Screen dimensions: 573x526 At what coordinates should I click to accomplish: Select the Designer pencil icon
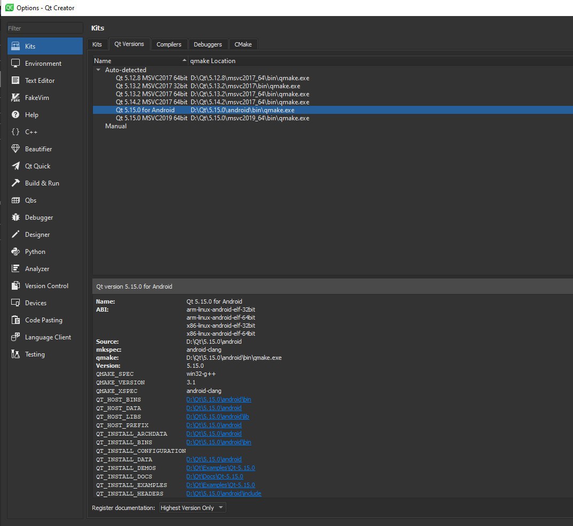pyautogui.click(x=15, y=235)
